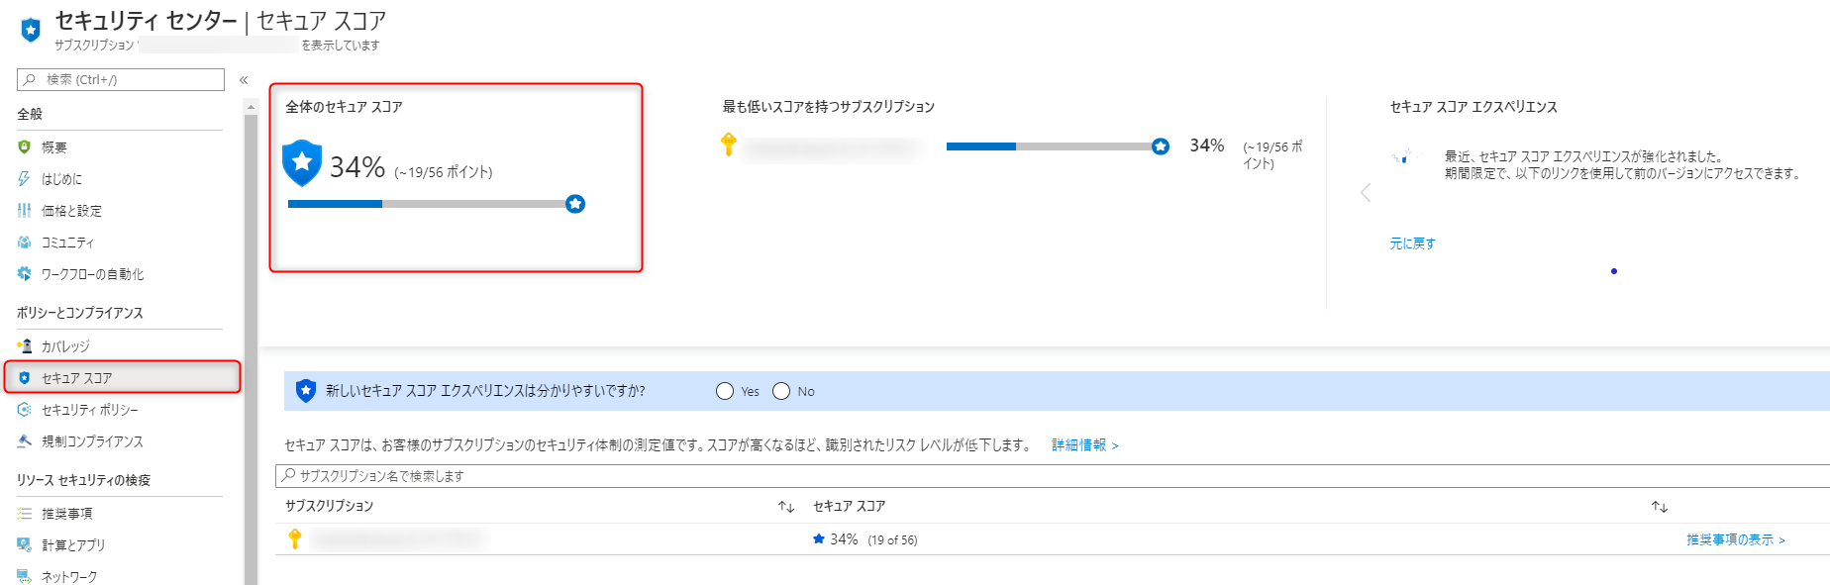Click the 全体のセキュア スコア card title

(x=344, y=107)
